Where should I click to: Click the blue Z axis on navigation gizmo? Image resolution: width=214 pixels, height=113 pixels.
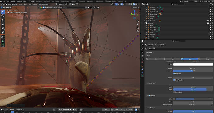[x=134, y=11]
